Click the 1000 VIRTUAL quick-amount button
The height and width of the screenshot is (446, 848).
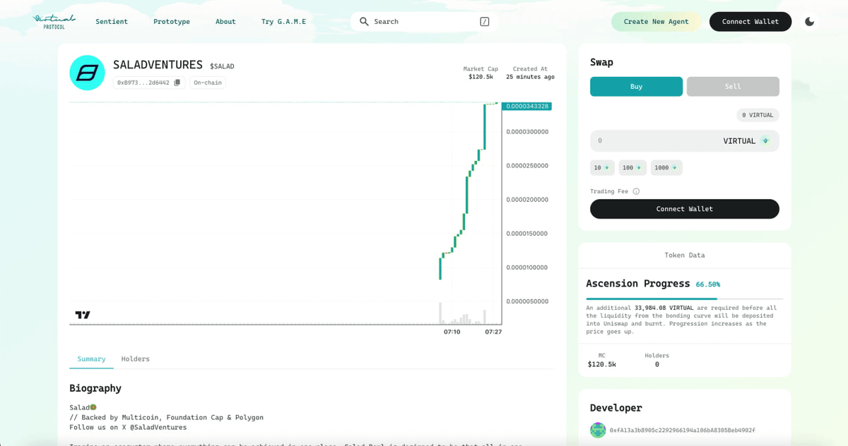tap(666, 167)
